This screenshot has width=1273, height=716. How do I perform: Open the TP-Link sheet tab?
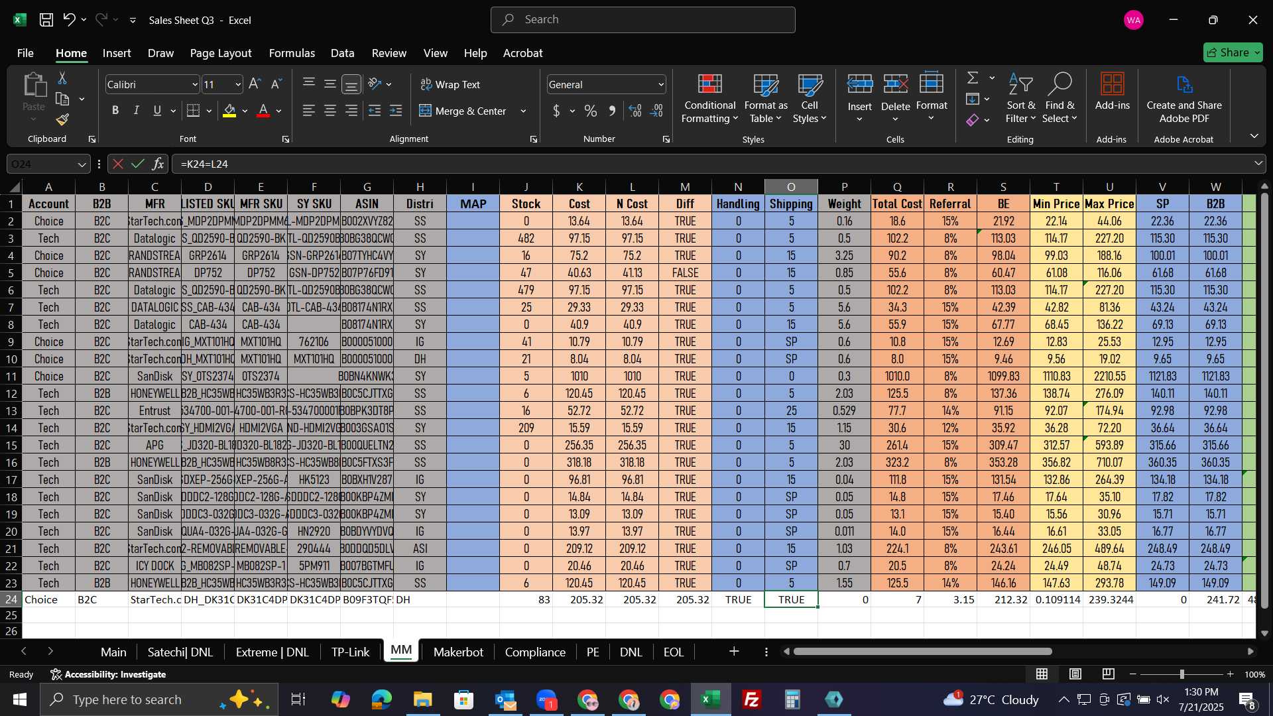point(350,652)
